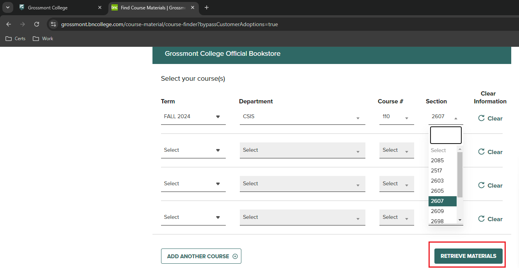519x268 pixels.
Task: Click the browser Back arrow
Action: [x=9, y=24]
